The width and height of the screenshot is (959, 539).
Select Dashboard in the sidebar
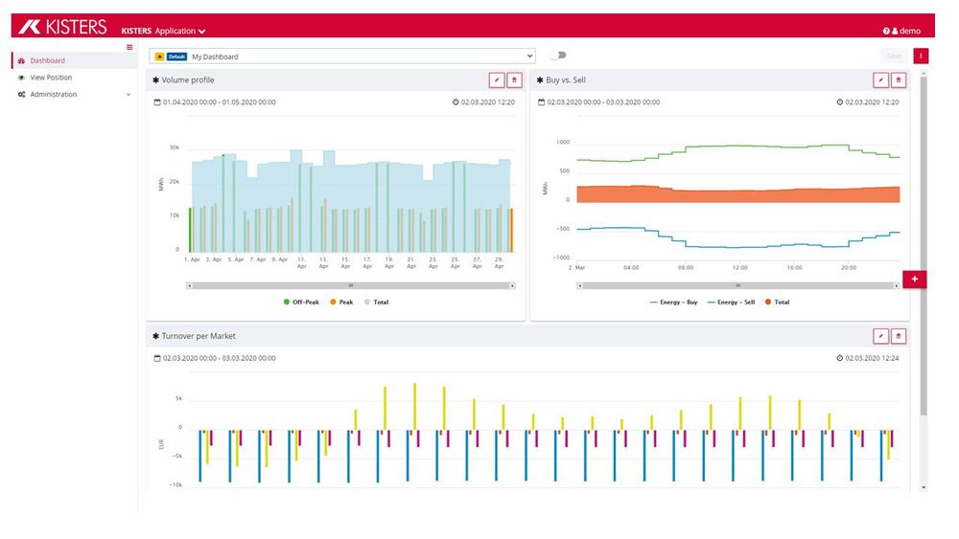(x=47, y=60)
